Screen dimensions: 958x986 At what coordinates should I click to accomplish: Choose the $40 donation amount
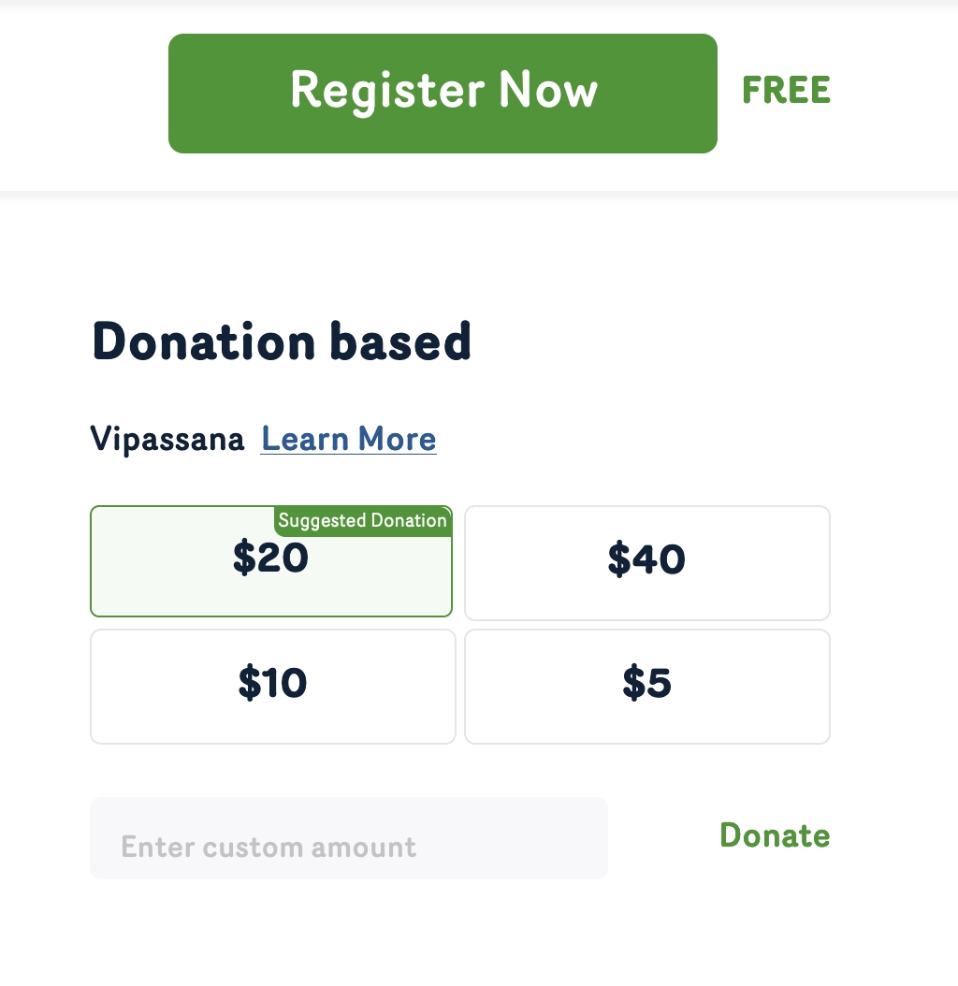coord(646,562)
